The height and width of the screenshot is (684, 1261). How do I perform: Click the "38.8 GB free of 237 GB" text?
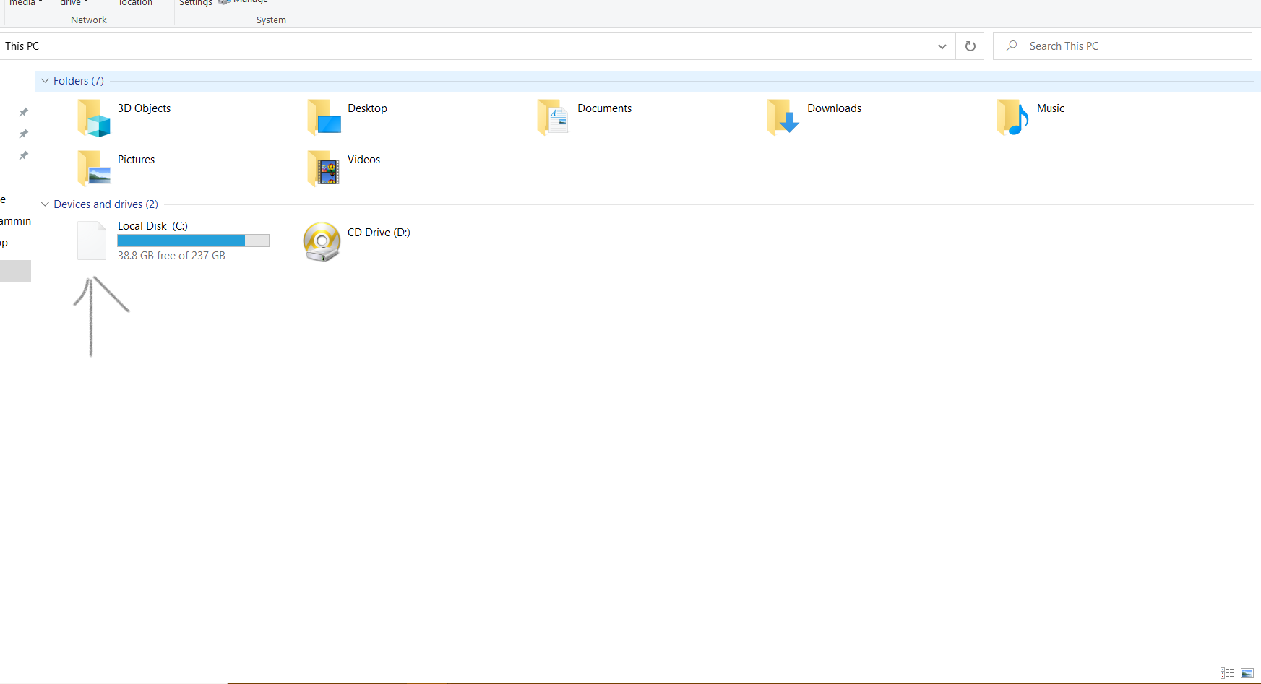tap(171, 256)
